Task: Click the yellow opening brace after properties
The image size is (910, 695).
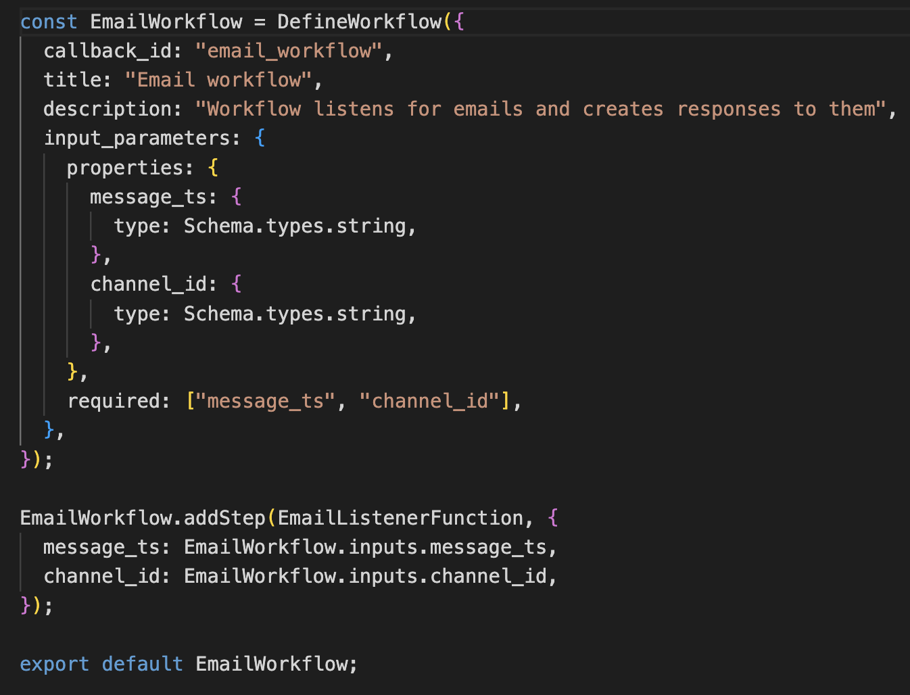Action: tap(214, 168)
